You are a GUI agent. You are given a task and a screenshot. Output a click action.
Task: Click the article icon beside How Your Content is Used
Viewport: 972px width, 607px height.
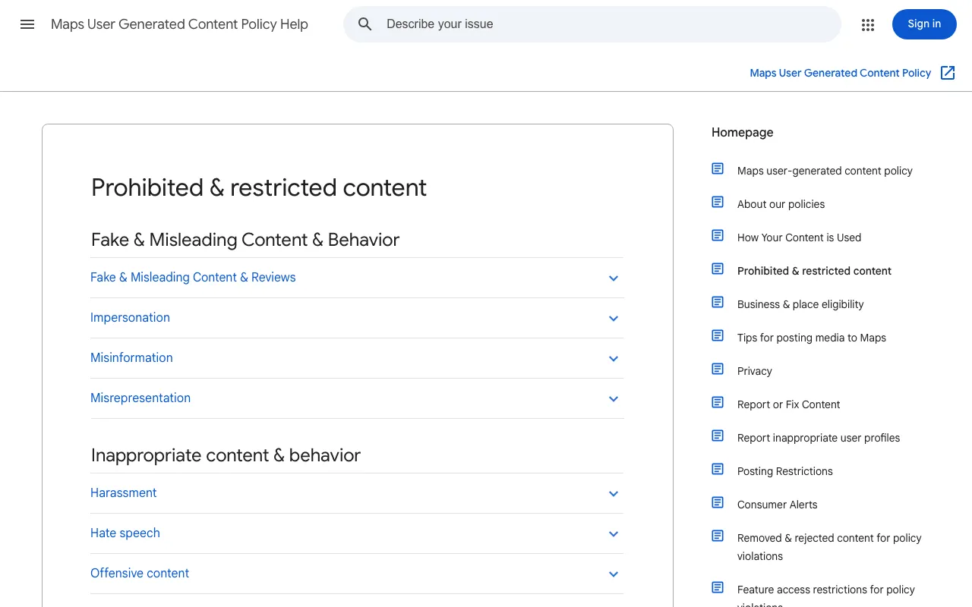tap(718, 235)
